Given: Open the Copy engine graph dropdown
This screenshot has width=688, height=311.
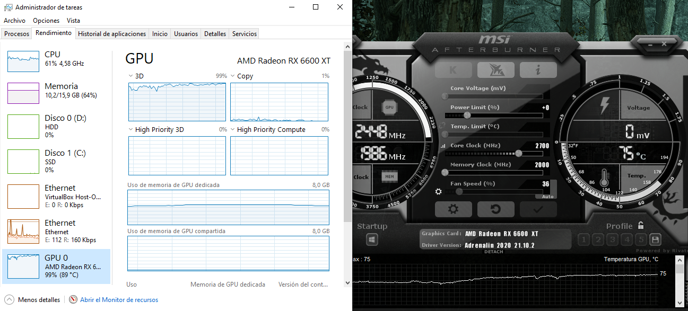Looking at the screenshot, I should (x=233, y=76).
